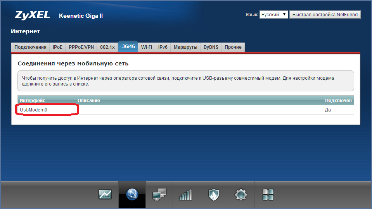Go to the Wi-Fi tab
This screenshot has height=209, width=372.
147,47
